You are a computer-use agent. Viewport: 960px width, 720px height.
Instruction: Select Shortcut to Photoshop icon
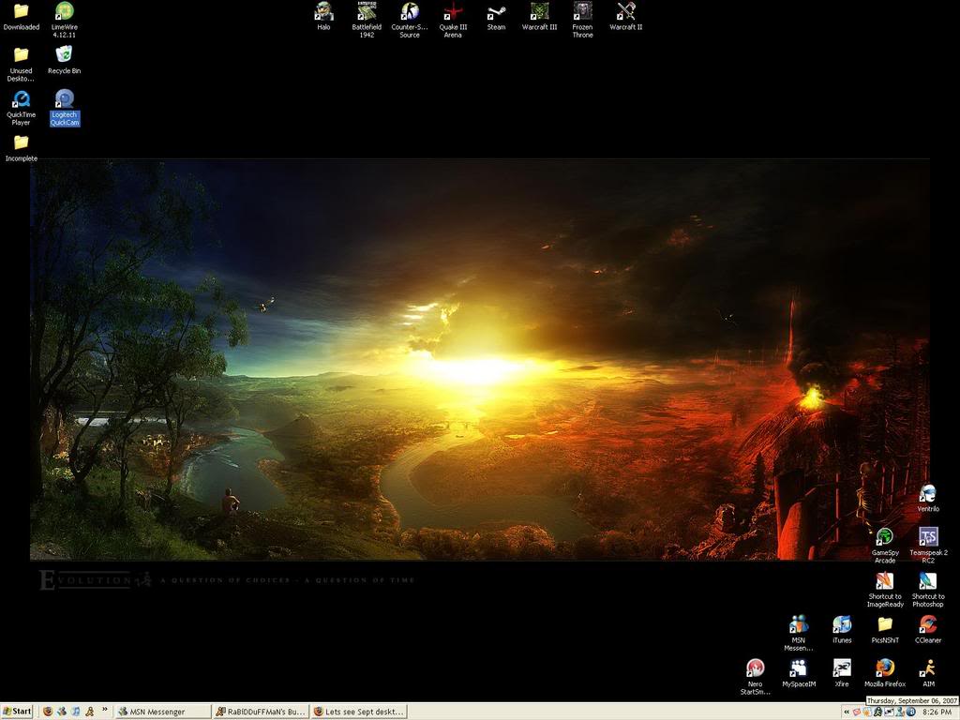(928, 589)
